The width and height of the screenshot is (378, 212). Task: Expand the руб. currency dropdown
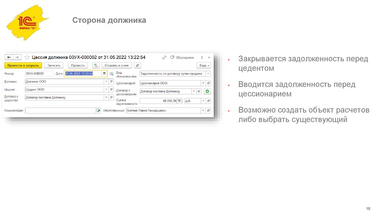203,101
